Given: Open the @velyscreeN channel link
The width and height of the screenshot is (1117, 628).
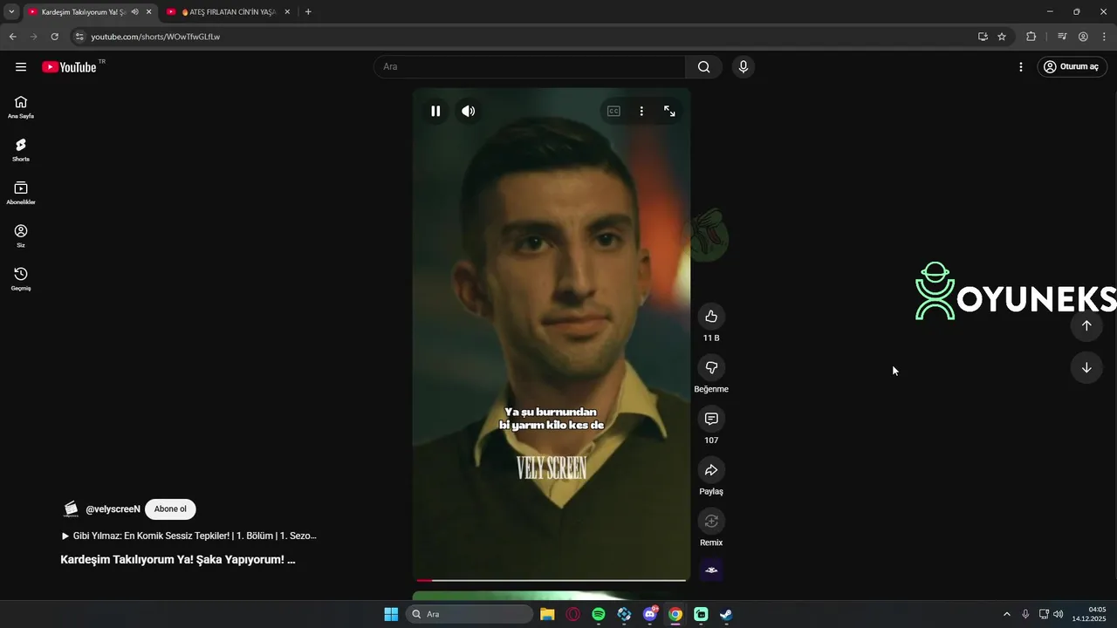Looking at the screenshot, I should (x=113, y=509).
